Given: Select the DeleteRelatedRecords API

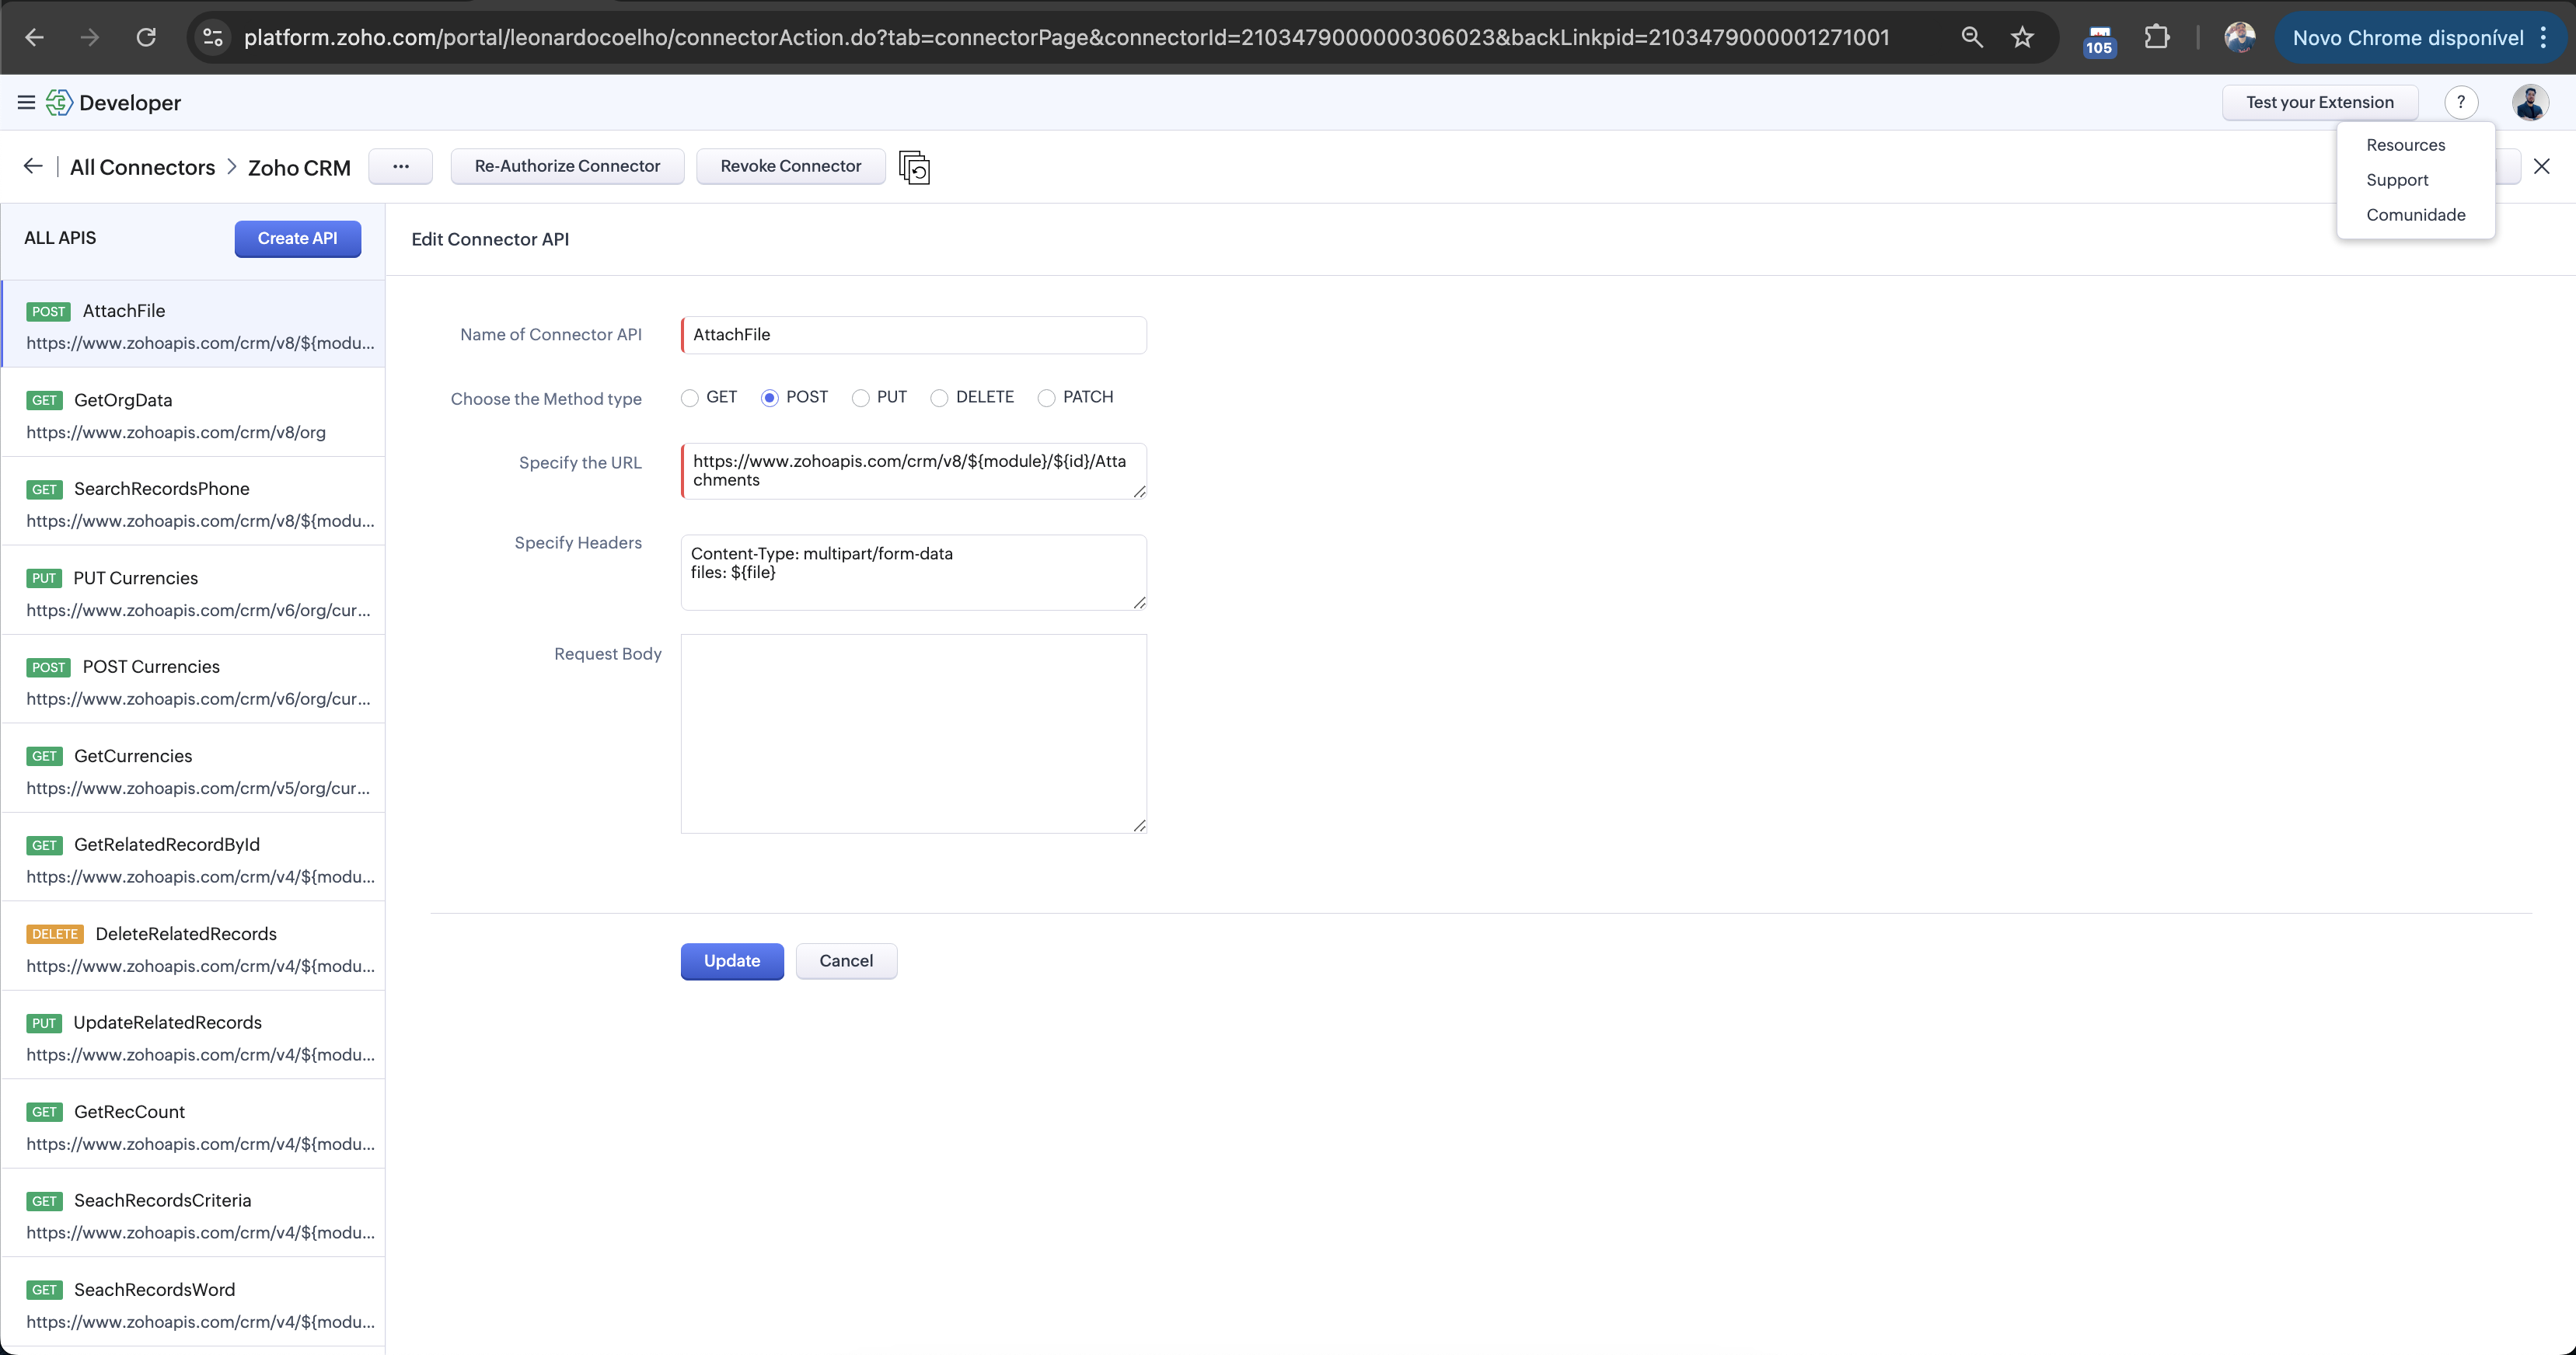Looking at the screenshot, I should pyautogui.click(x=194, y=947).
